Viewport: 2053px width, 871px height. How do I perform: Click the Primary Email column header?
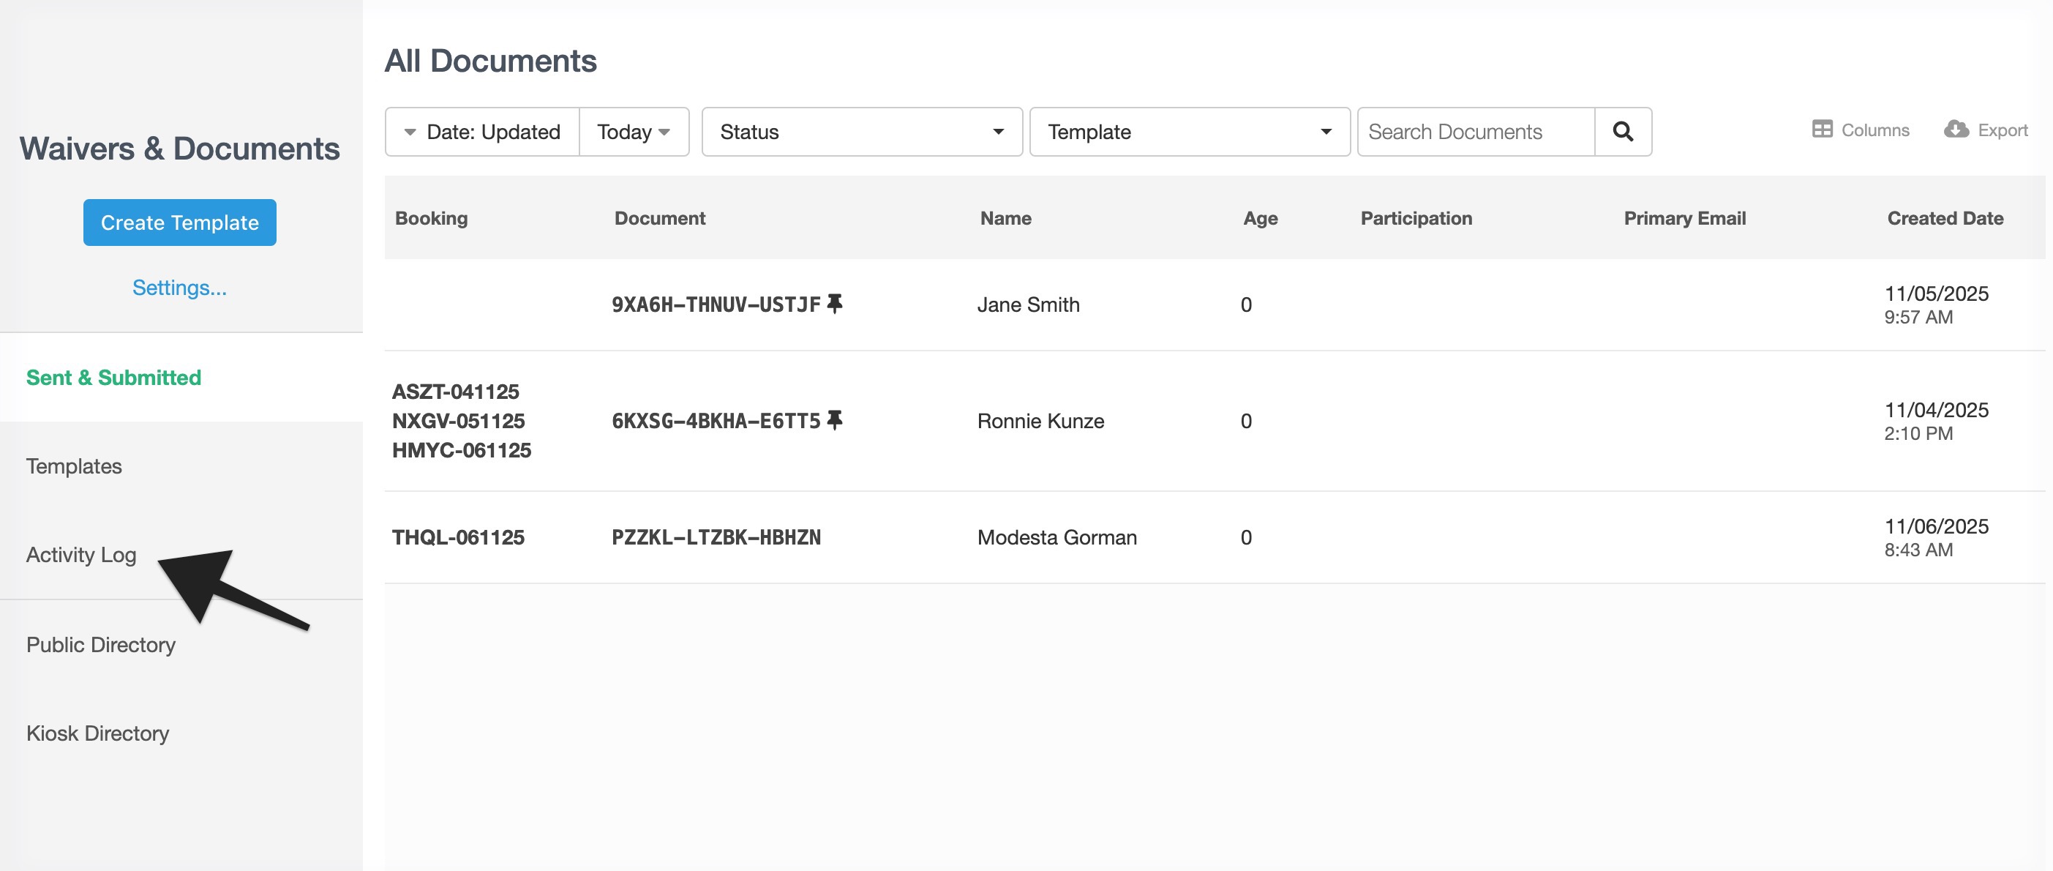(1684, 218)
